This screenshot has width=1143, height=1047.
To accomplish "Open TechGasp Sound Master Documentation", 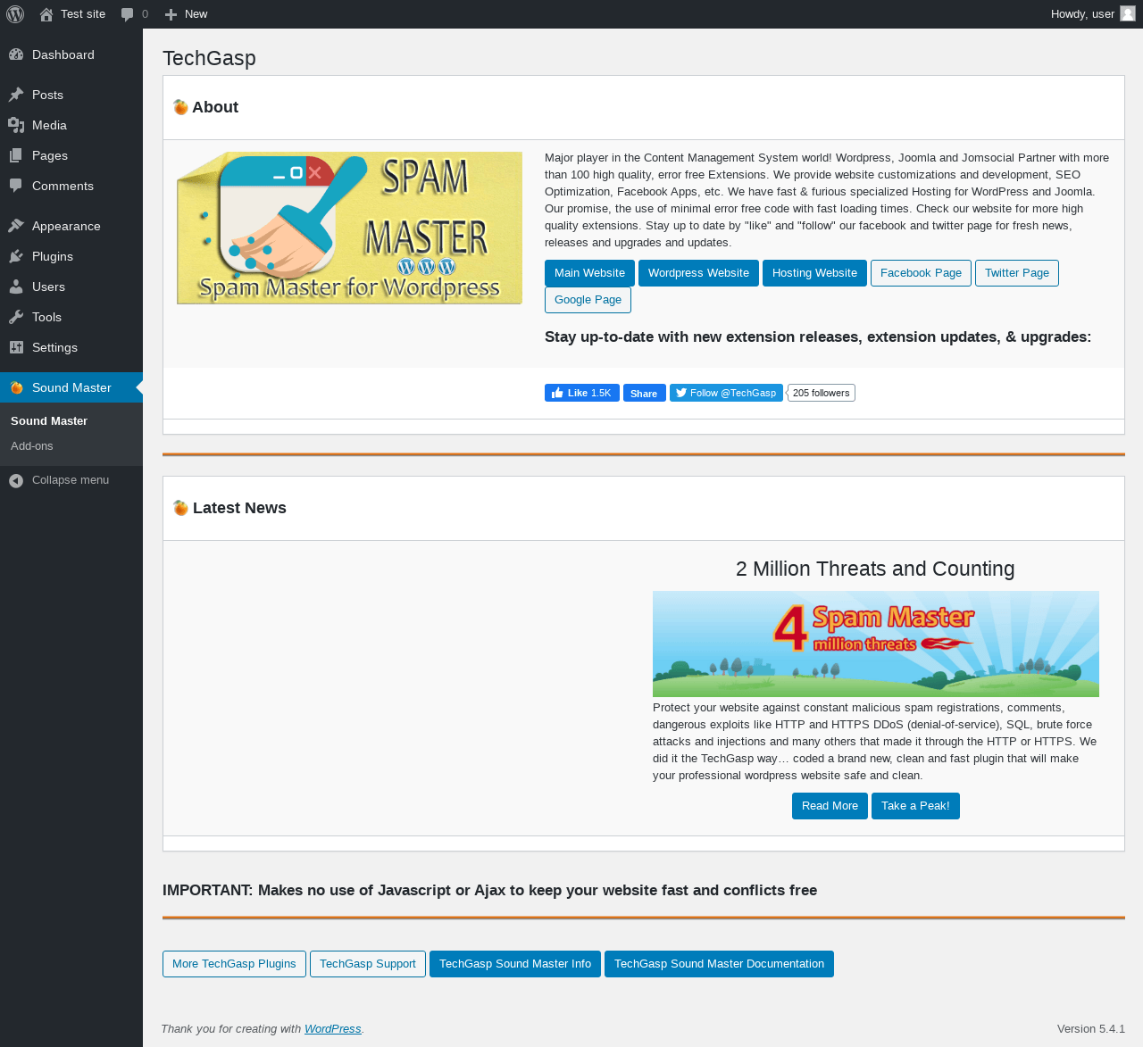I will [x=719, y=964].
